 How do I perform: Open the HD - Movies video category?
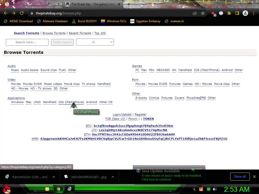coord(20,88)
